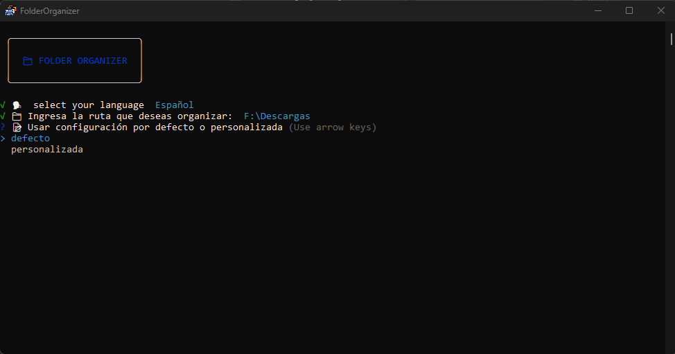Click the '(Use arrow keys)' hint text
Image resolution: width=675 pixels, height=354 pixels.
[x=333, y=127]
